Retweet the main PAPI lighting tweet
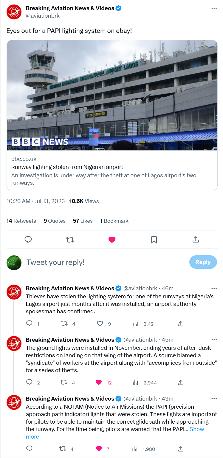This screenshot has height=458, width=223. (70, 239)
